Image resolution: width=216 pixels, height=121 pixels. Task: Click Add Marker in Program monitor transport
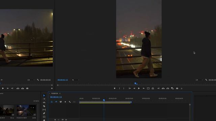point(115,88)
